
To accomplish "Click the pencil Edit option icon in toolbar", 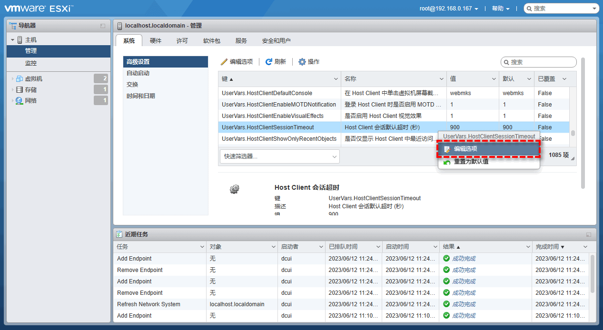I will [x=224, y=62].
